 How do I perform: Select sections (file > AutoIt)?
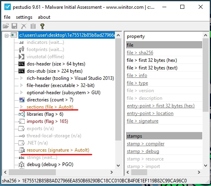click(x=50, y=107)
